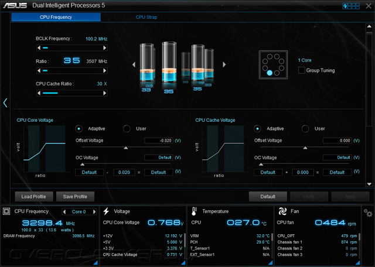Switch to the CPU Strap tab
The width and height of the screenshot is (375, 267).
tap(146, 17)
